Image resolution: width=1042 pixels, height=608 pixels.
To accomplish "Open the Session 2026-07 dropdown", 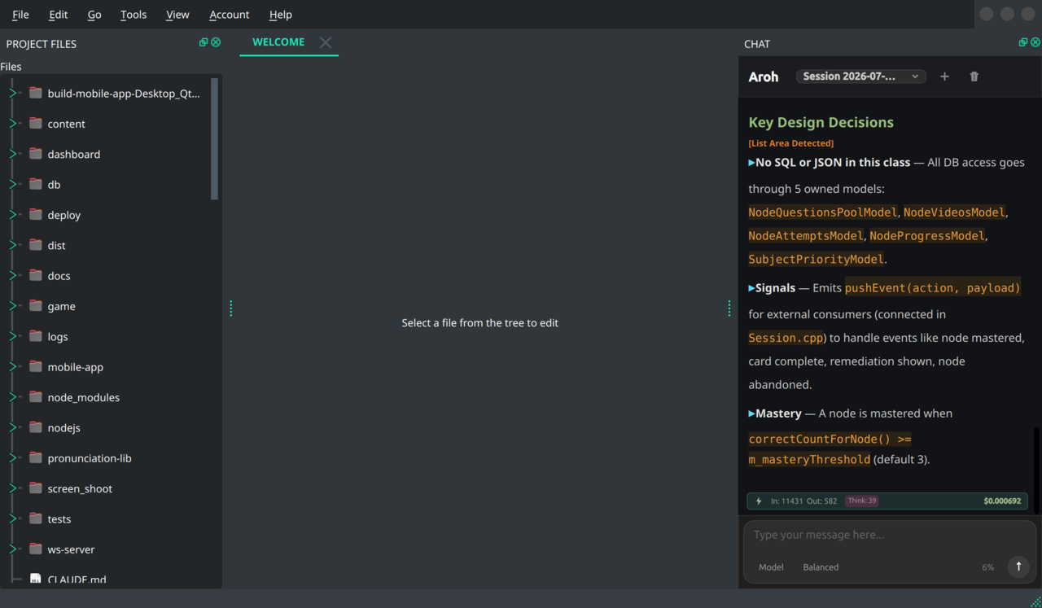I will pos(860,77).
